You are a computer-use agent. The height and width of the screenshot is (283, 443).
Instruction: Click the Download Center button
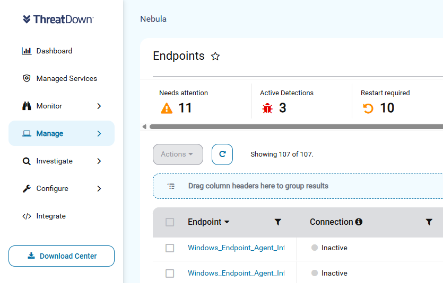[x=62, y=256]
